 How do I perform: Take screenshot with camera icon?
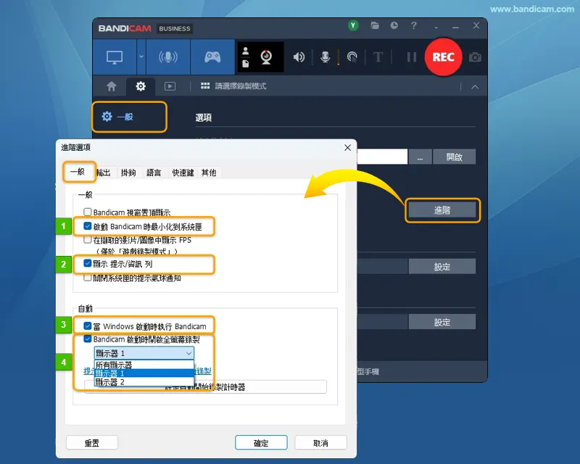click(475, 57)
